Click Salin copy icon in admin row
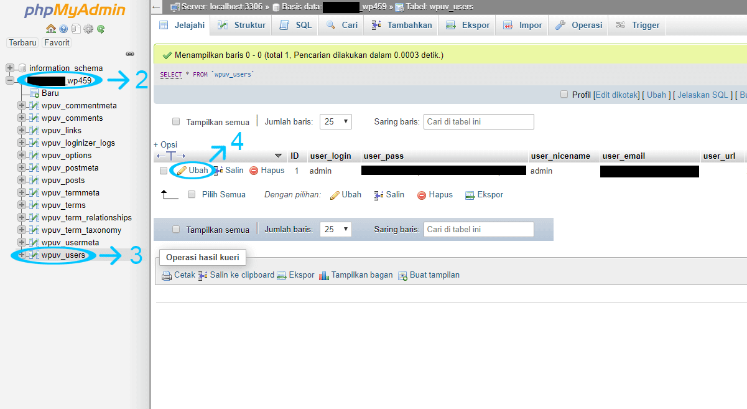The image size is (747, 409). pos(218,170)
